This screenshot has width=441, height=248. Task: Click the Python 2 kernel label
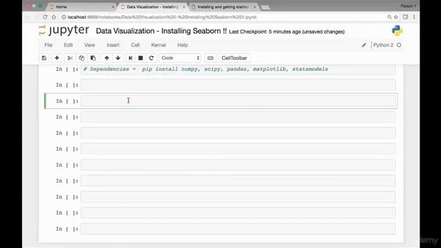click(x=383, y=45)
